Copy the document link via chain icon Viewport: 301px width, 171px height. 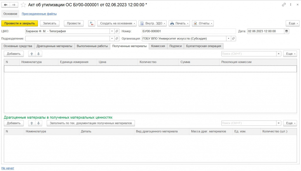coord(284,5)
